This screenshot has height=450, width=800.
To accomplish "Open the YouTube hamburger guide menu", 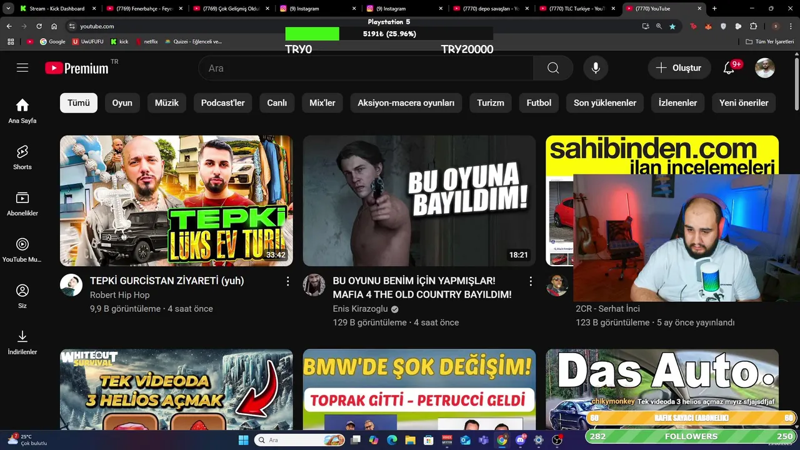I will (22, 68).
